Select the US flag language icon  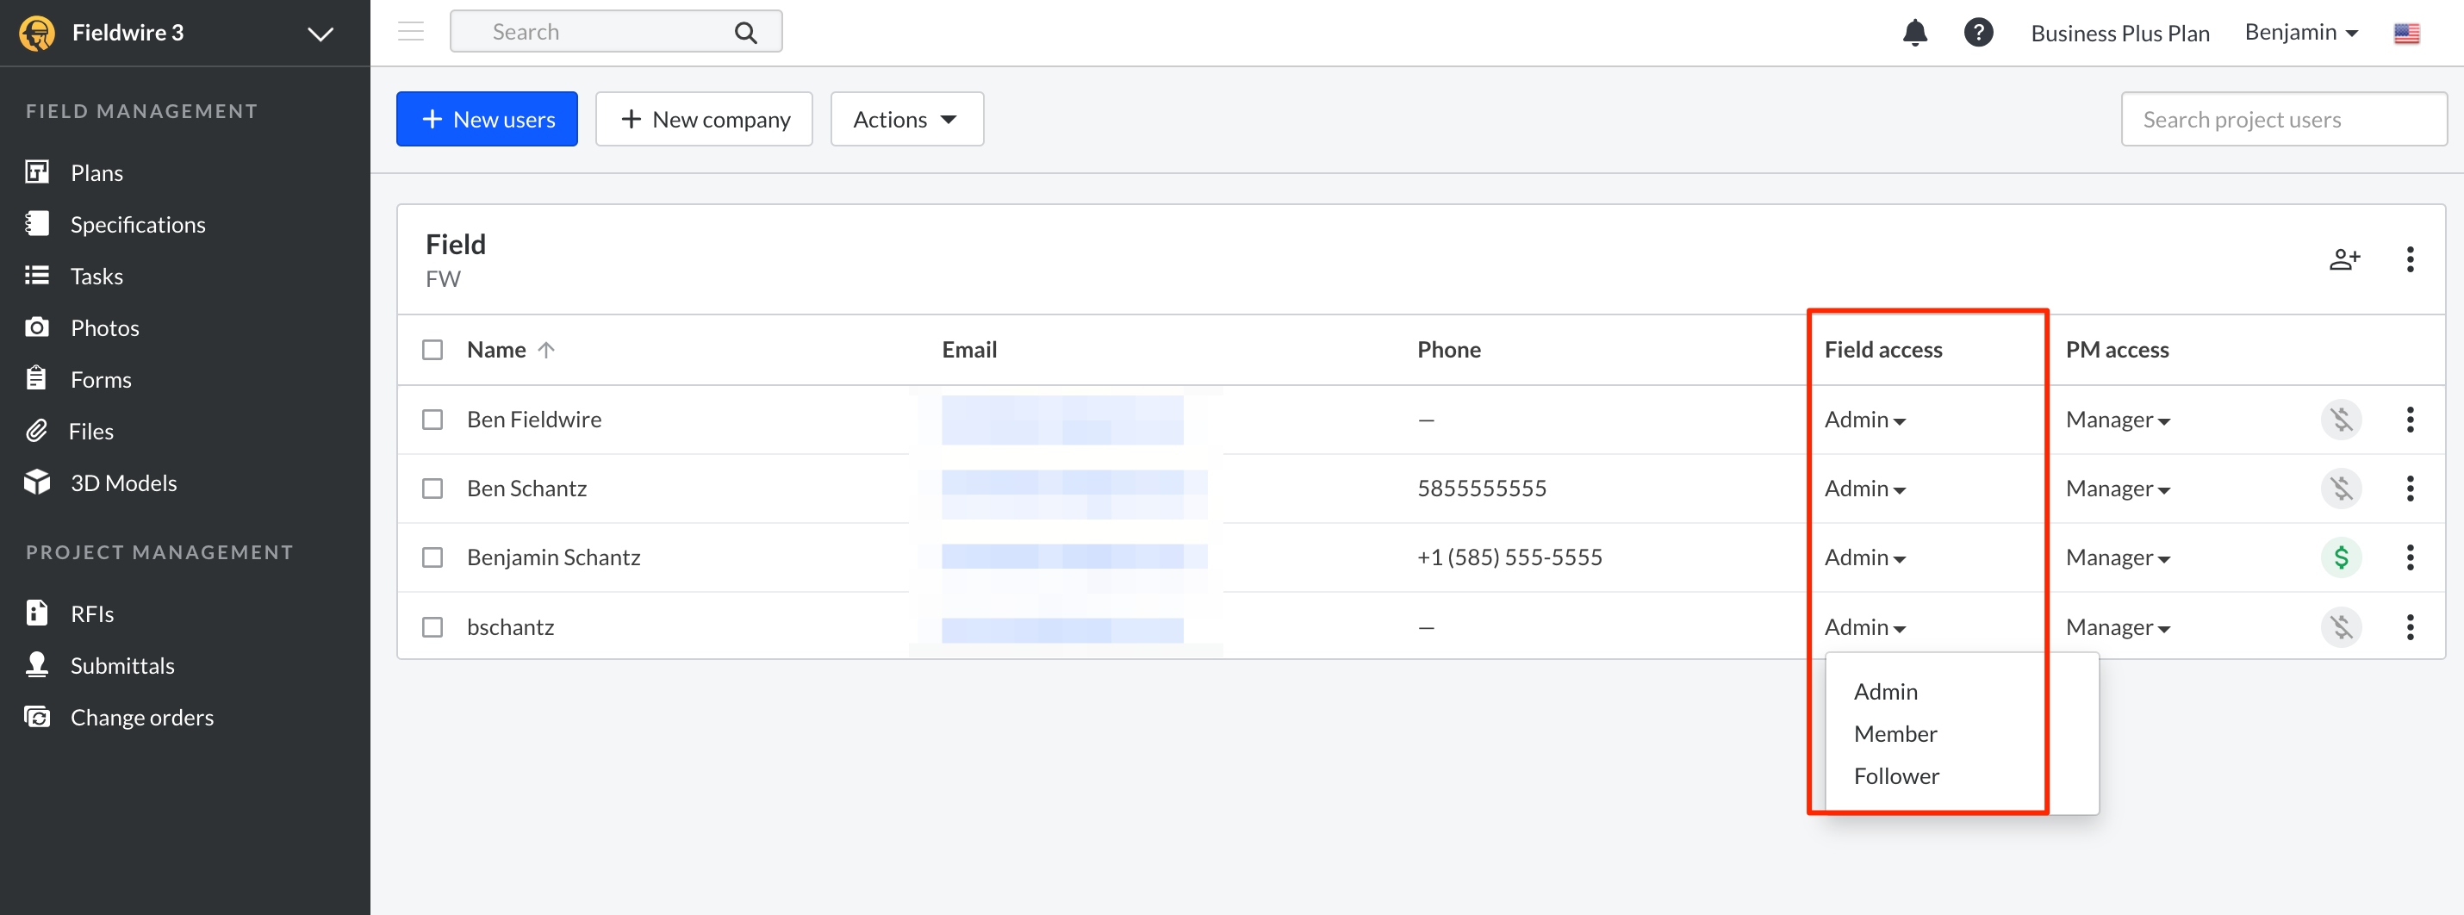(2405, 34)
